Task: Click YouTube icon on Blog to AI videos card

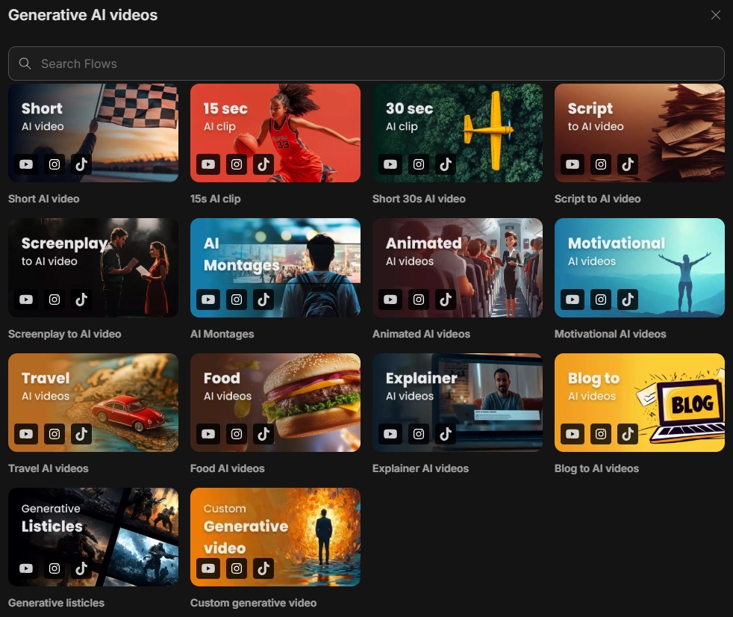Action: 573,434
